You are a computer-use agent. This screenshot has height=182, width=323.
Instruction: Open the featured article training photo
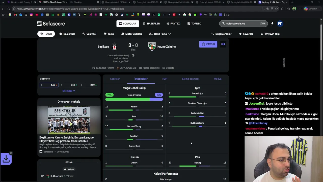coord(69,120)
